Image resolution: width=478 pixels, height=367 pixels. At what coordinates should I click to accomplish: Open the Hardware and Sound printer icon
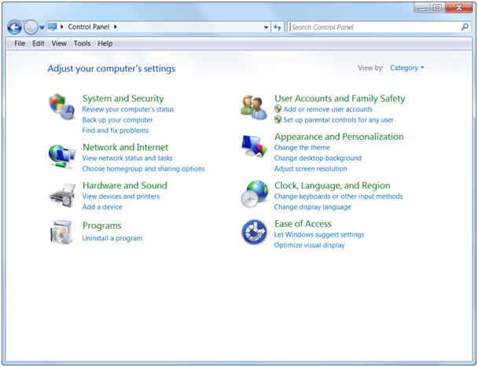point(62,196)
